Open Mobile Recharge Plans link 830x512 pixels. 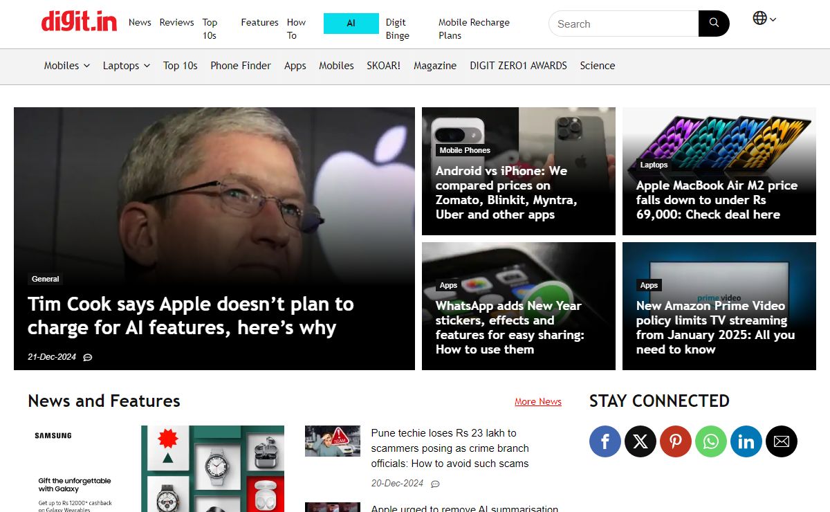[x=474, y=29]
